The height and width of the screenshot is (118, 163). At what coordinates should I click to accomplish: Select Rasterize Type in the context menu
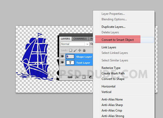(x=111, y=68)
